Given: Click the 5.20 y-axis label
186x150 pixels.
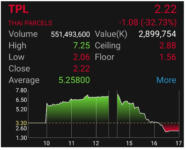Looking at the screenshot, I should (21, 109).
